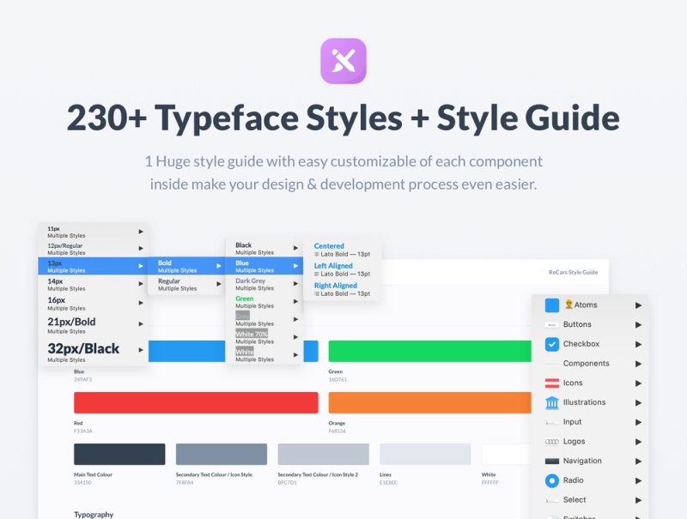Expand the Components submenu arrow
This screenshot has height=519, width=687.
click(x=638, y=364)
